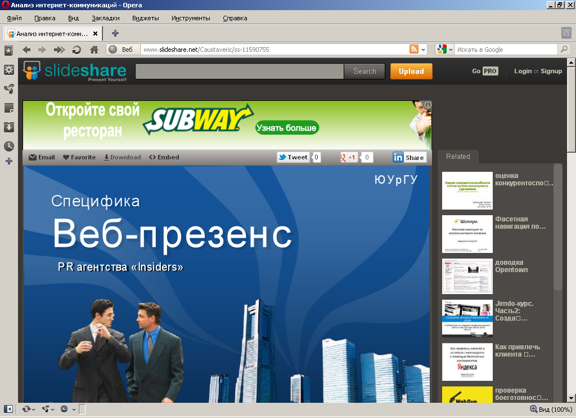Open the Правка menu
576x418 pixels.
coord(45,18)
